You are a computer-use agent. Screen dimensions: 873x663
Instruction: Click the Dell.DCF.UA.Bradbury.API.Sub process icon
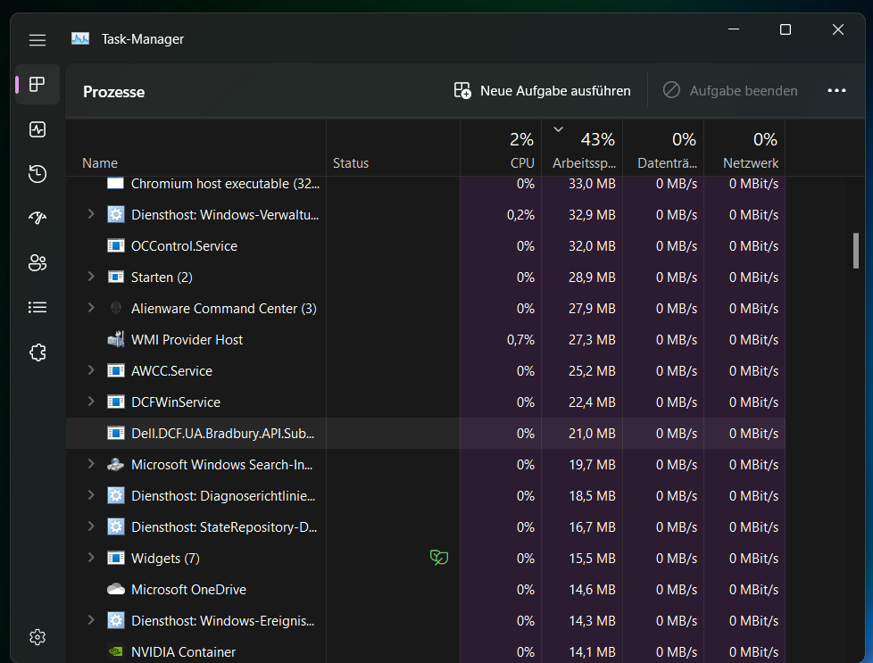tap(116, 433)
